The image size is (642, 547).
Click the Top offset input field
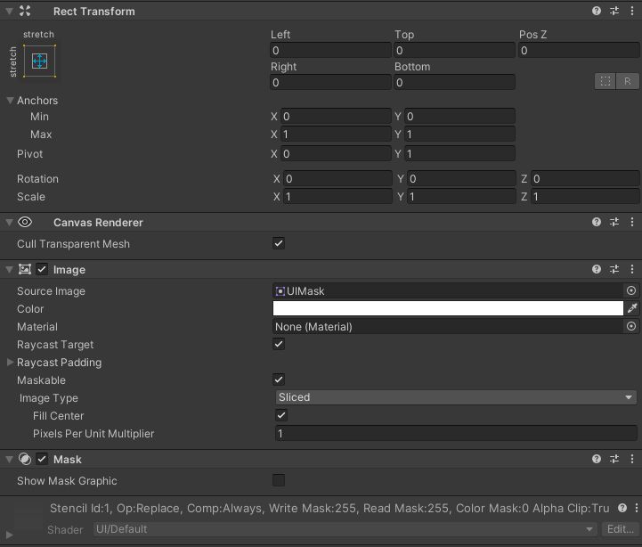pos(454,51)
